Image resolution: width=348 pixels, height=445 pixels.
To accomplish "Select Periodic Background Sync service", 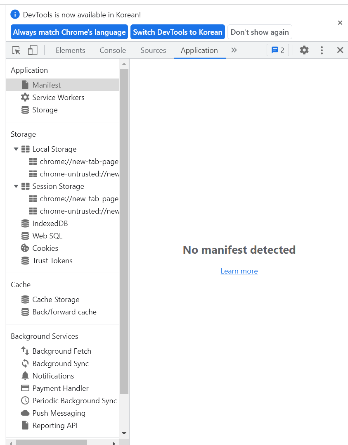I will pos(62,401).
